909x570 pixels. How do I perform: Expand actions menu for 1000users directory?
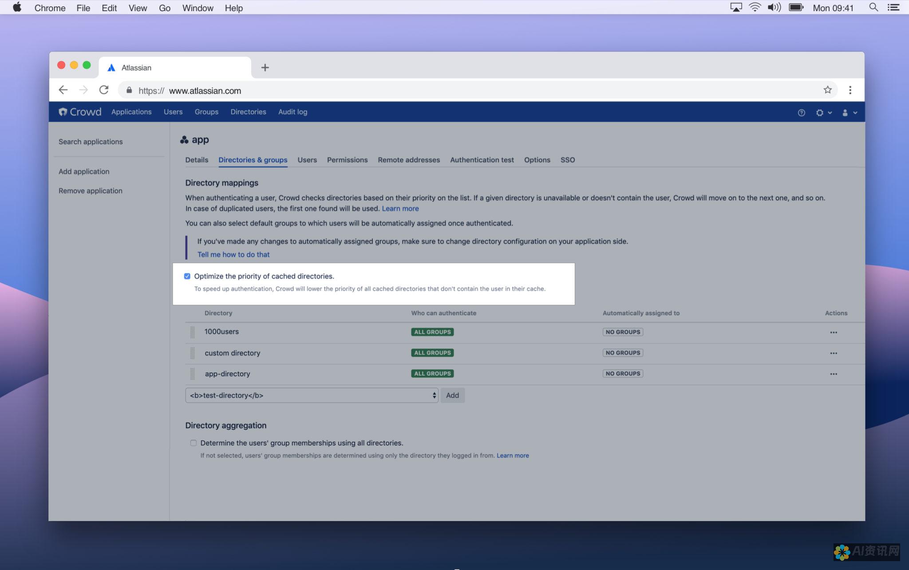[833, 332]
